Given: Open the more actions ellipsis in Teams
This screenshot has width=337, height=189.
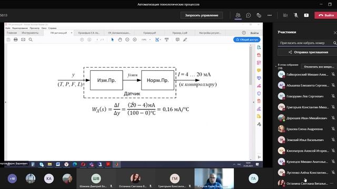Looking at the screenshot, I should pos(269,15).
